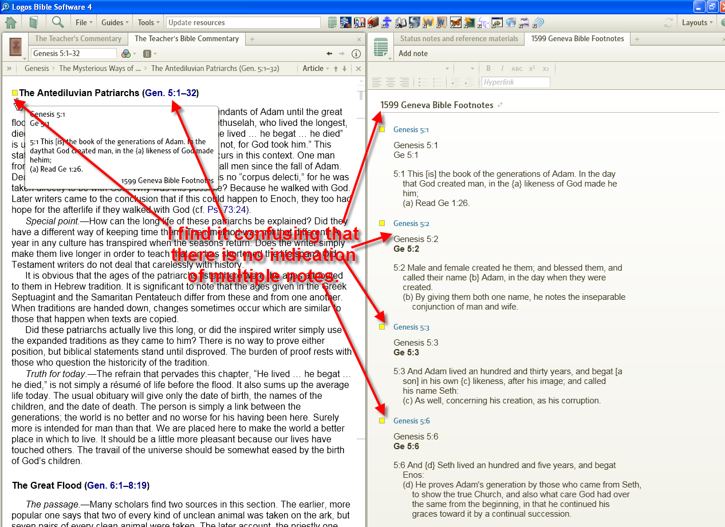
Task: Toggle Bold formatting in notes editor
Action: (x=488, y=69)
